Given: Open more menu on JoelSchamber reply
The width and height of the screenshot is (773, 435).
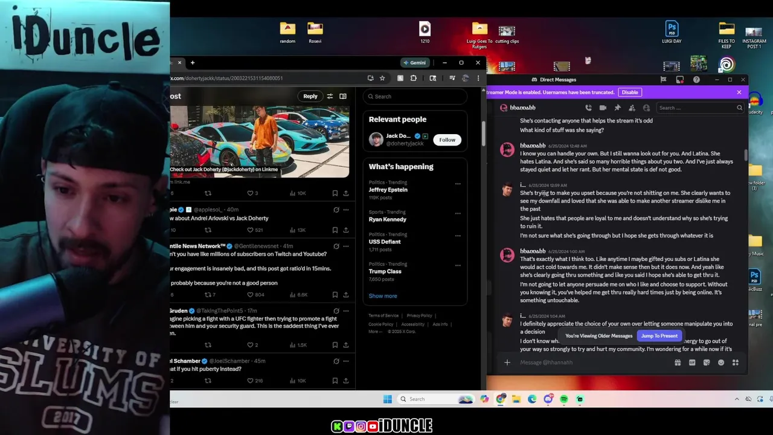Looking at the screenshot, I should pyautogui.click(x=346, y=361).
